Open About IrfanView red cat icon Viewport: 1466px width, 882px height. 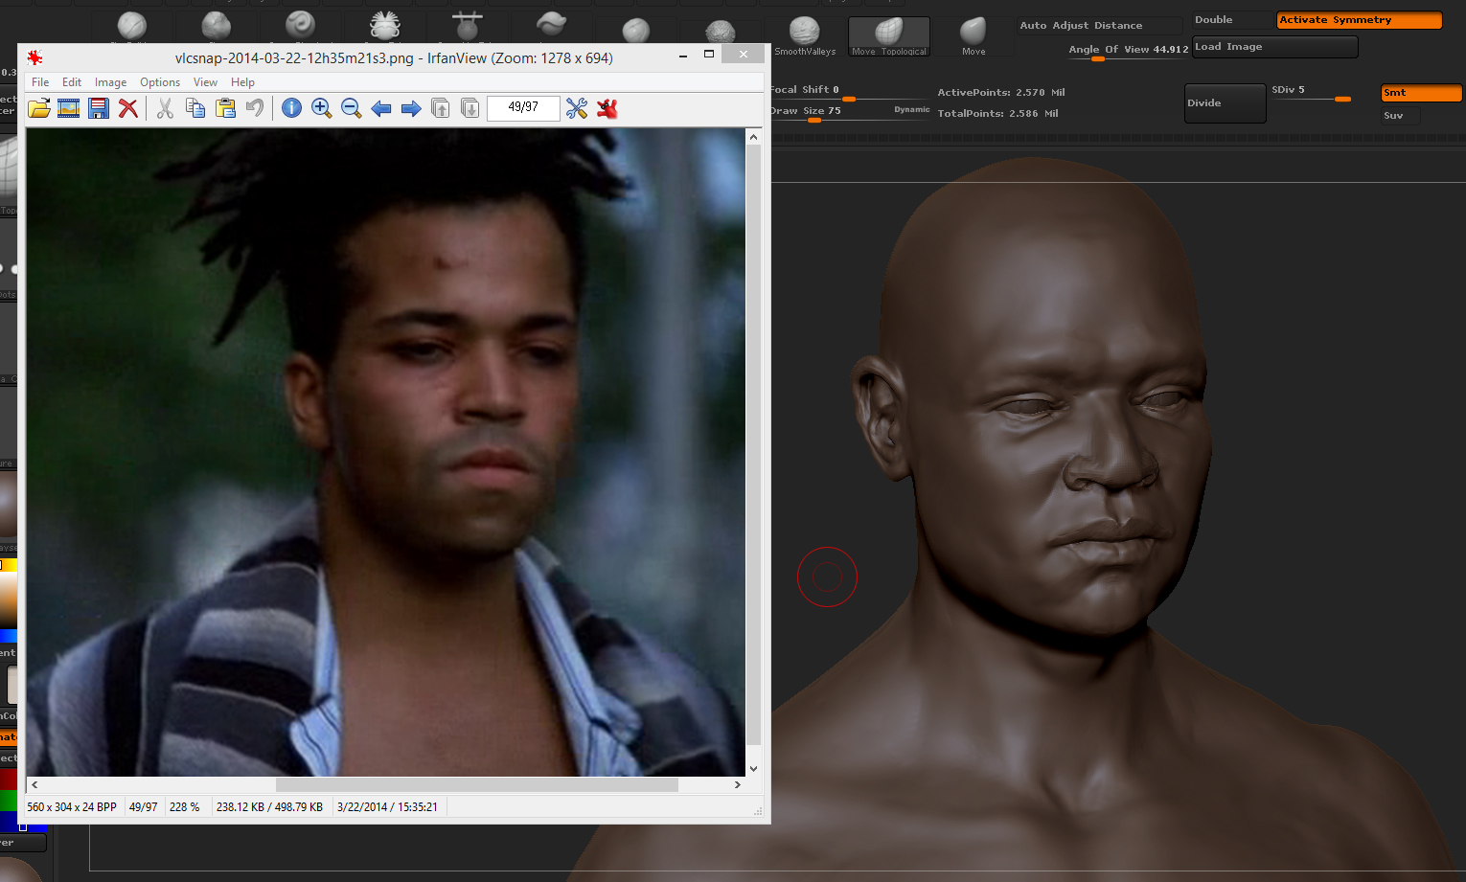607,108
